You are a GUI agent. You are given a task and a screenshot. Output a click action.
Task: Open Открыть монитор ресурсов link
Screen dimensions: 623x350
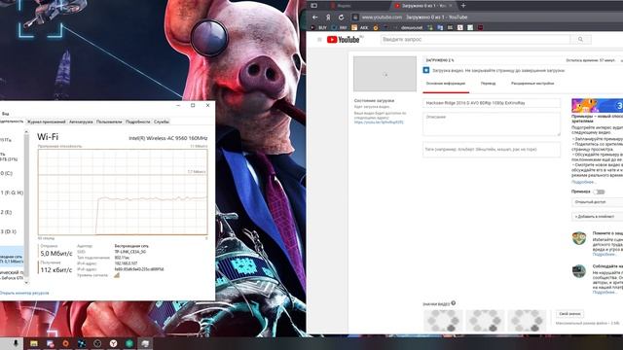tap(24, 293)
